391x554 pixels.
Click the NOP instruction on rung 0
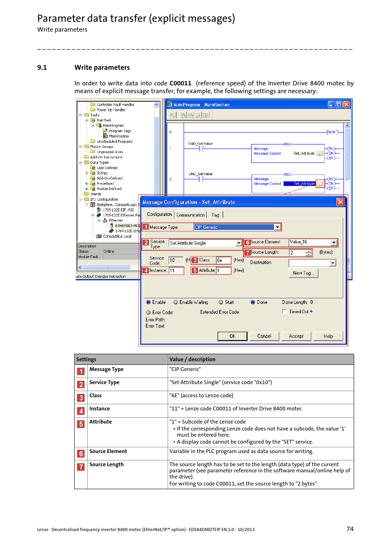[332, 132]
